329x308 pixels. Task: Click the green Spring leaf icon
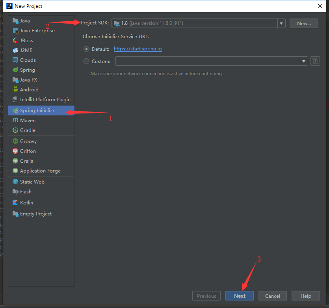click(15, 70)
